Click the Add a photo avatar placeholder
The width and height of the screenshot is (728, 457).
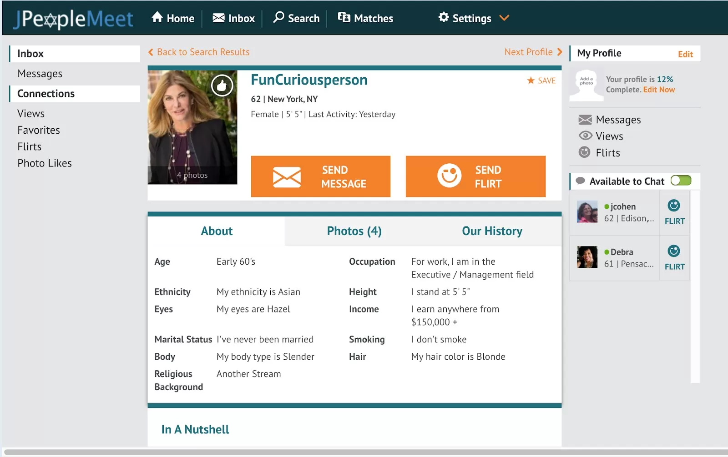click(586, 85)
